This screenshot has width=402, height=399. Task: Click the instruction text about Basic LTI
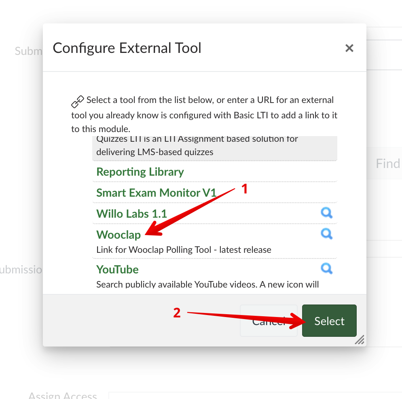tap(204, 115)
